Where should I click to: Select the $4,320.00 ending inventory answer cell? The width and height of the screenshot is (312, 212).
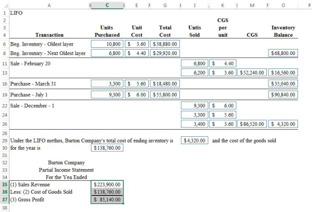194,140
